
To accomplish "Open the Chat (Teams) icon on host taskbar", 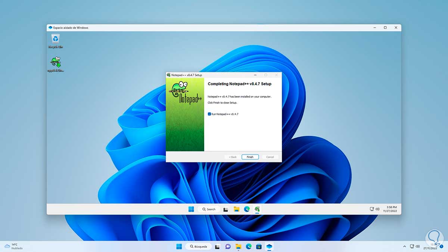I will (x=228, y=246).
